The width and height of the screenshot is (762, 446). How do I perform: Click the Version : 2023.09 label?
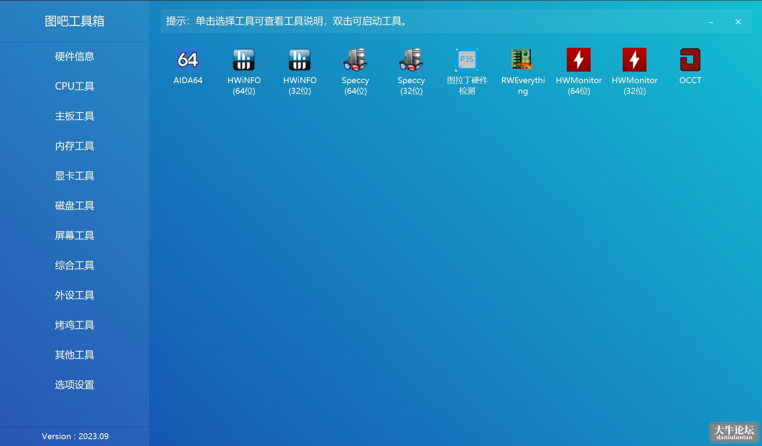coord(75,436)
